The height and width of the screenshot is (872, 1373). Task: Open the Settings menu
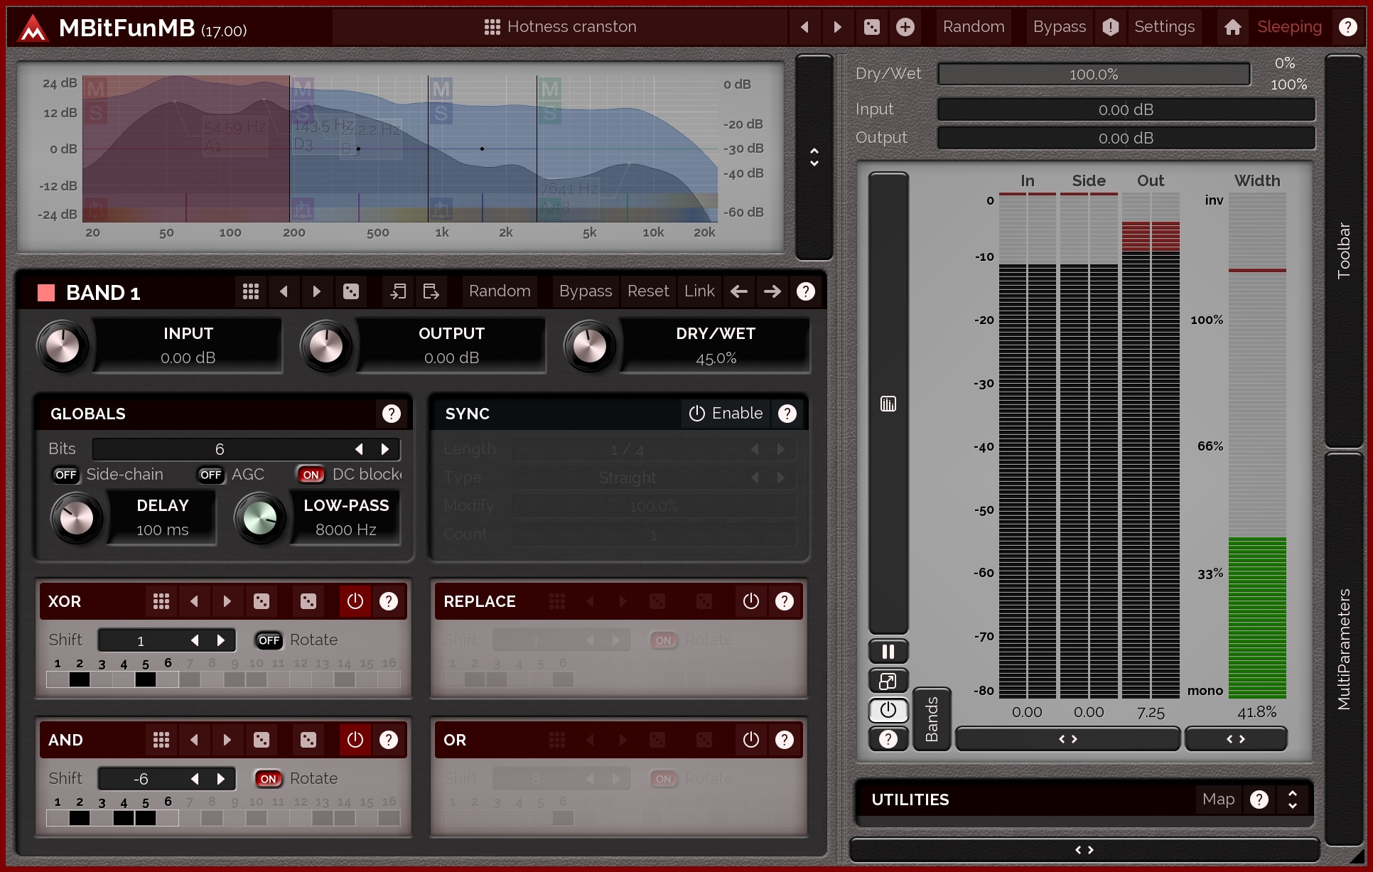click(1164, 27)
